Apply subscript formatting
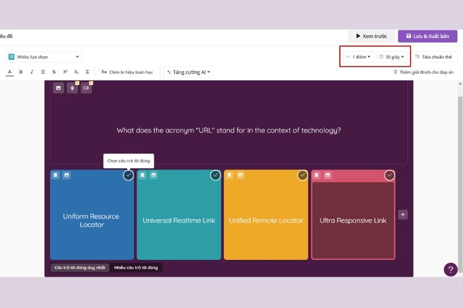The width and height of the screenshot is (463, 308). coord(76,72)
